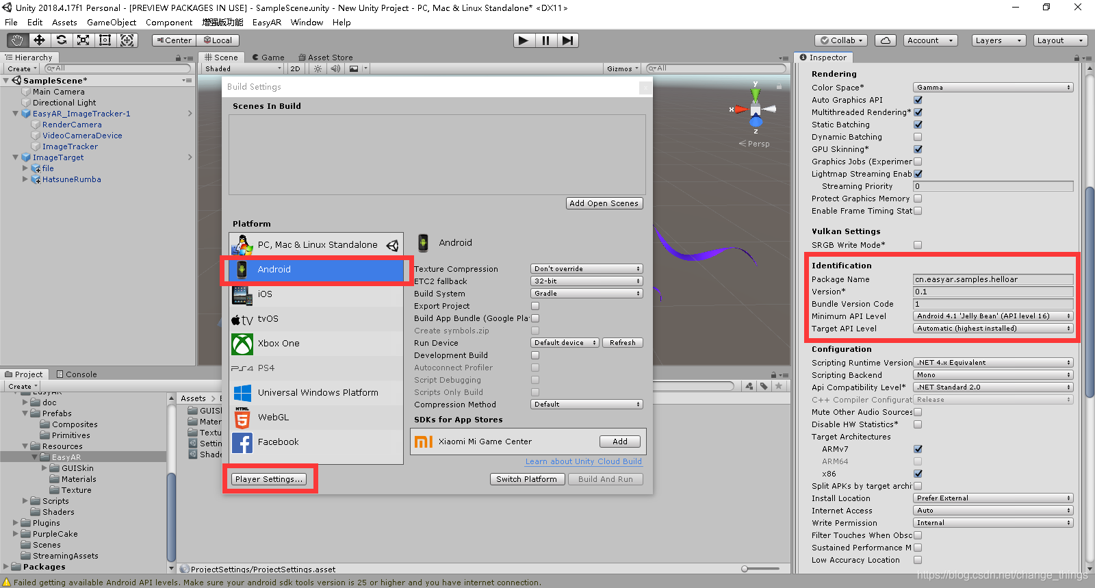Toggle 2D scene view mode
Image resolution: width=1095 pixels, height=588 pixels.
click(295, 68)
